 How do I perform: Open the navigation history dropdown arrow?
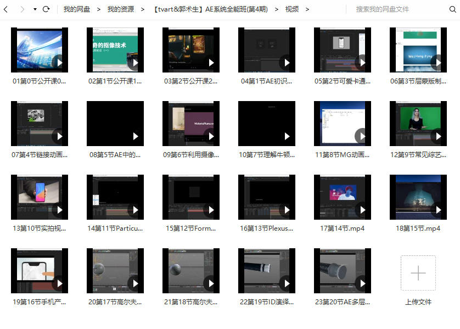35,9
